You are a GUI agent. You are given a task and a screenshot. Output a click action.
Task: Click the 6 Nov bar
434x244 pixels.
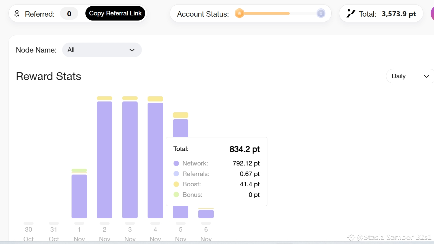pyautogui.click(x=206, y=214)
